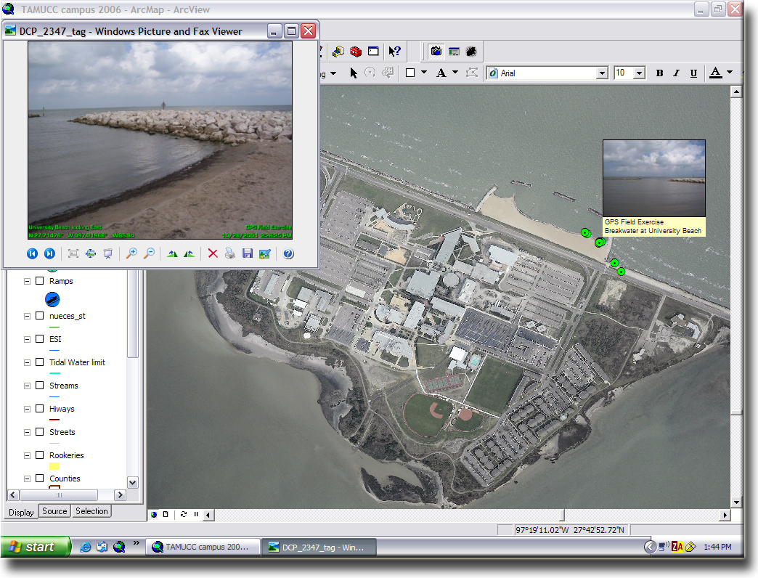Enable the nueces_st layer checkbox
Screen dimensions: 758x578
[x=40, y=316]
